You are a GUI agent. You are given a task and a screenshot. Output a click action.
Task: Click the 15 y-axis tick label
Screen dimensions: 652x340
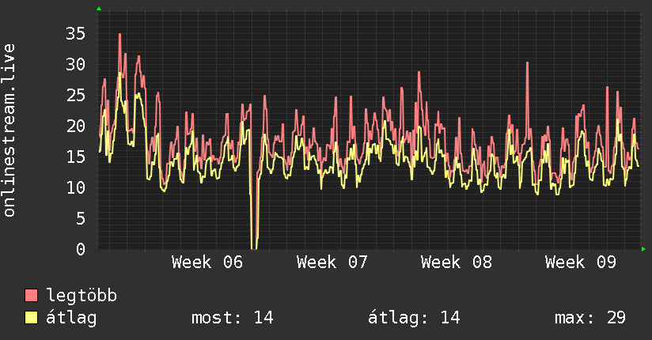pyautogui.click(x=75, y=157)
